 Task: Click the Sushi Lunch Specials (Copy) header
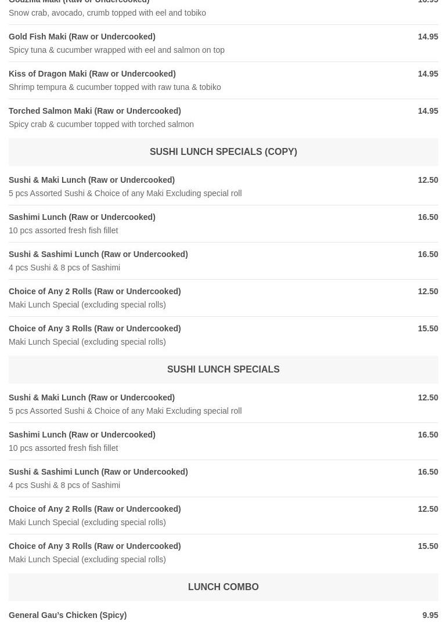223,151
